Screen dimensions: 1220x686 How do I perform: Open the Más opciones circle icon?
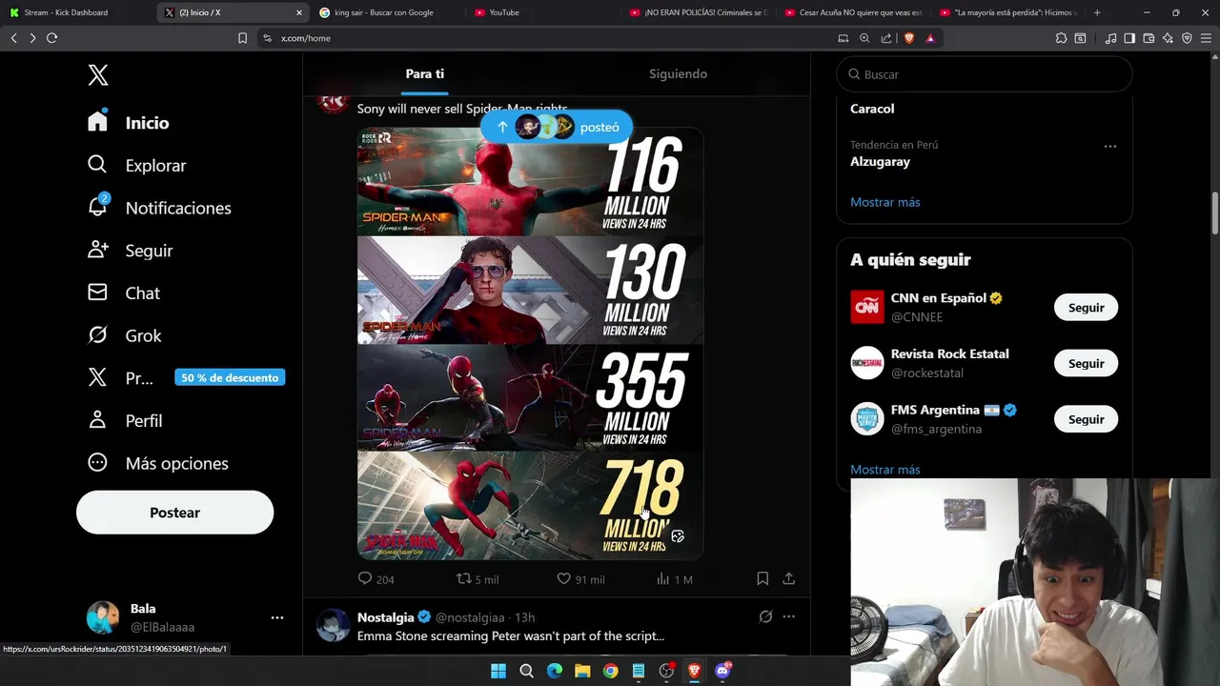click(97, 463)
